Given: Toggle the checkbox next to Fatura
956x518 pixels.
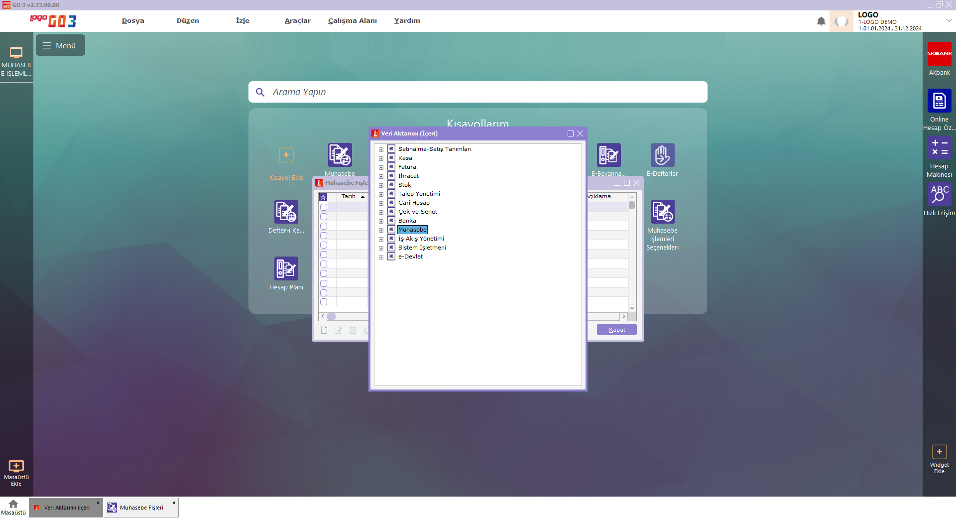Looking at the screenshot, I should 391,167.
